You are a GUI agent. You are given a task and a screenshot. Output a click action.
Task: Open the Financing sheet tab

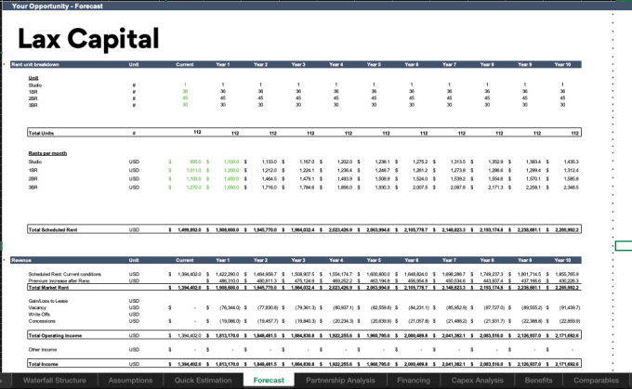coord(414,380)
